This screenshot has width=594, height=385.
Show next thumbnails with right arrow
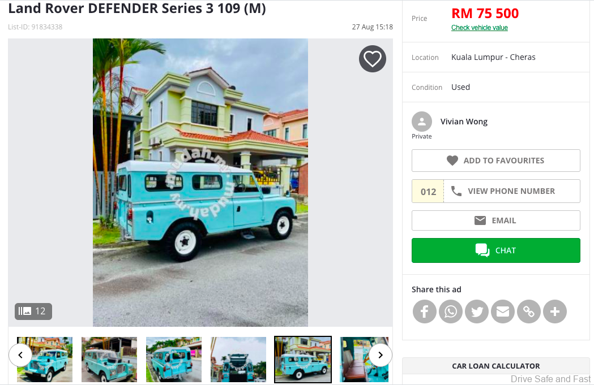(x=381, y=355)
